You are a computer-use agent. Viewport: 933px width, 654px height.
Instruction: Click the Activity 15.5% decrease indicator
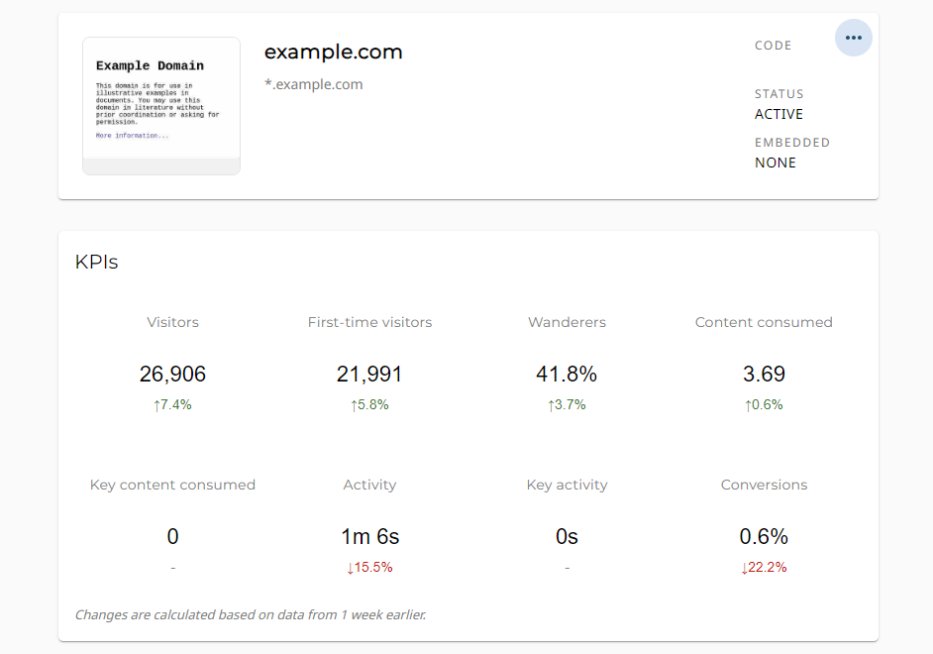point(369,567)
